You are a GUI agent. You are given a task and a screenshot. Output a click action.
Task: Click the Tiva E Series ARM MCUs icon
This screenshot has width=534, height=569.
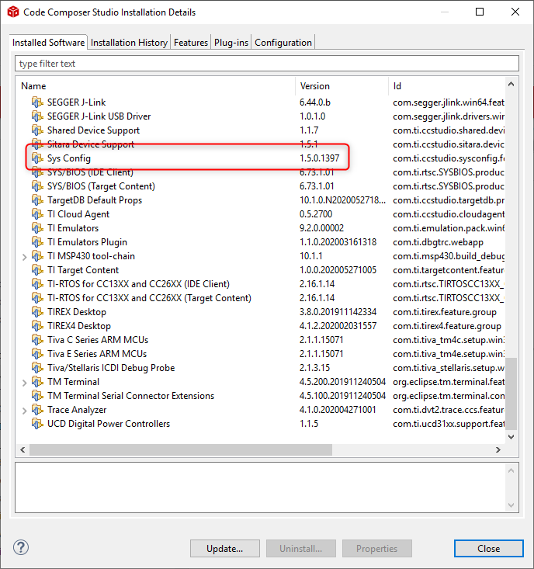pos(37,354)
